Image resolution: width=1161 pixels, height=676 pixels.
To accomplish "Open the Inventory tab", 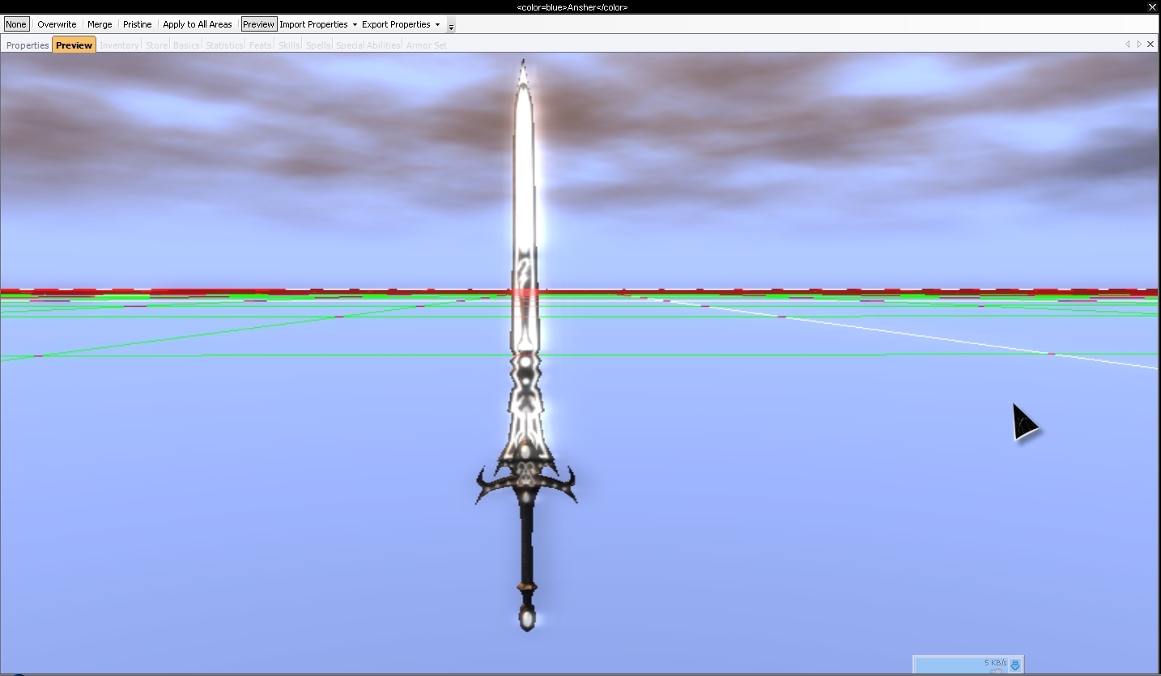I will tap(119, 45).
